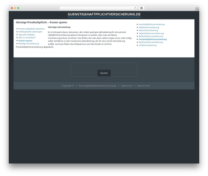This screenshot has width=208, height=176.
Task: Open a new tab with plus button
Action: point(197,9)
